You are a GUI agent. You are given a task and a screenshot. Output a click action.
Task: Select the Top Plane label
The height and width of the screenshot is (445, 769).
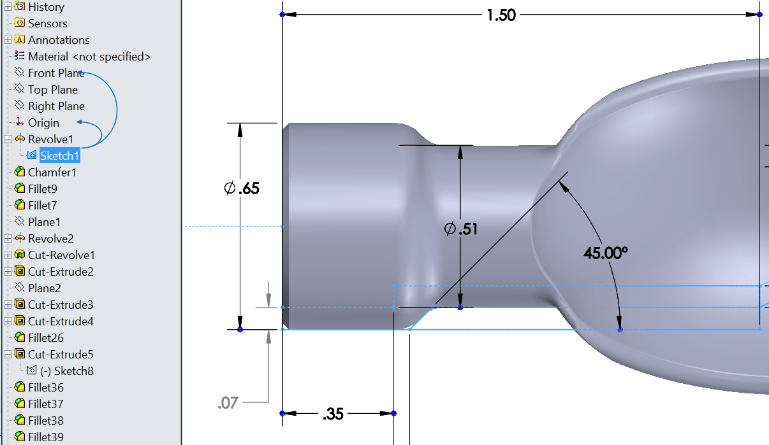point(53,90)
